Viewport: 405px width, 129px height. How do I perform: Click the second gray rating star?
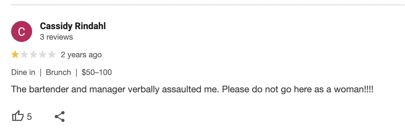click(x=24, y=55)
